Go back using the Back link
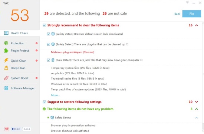204x134 pixels. (x=177, y=14)
